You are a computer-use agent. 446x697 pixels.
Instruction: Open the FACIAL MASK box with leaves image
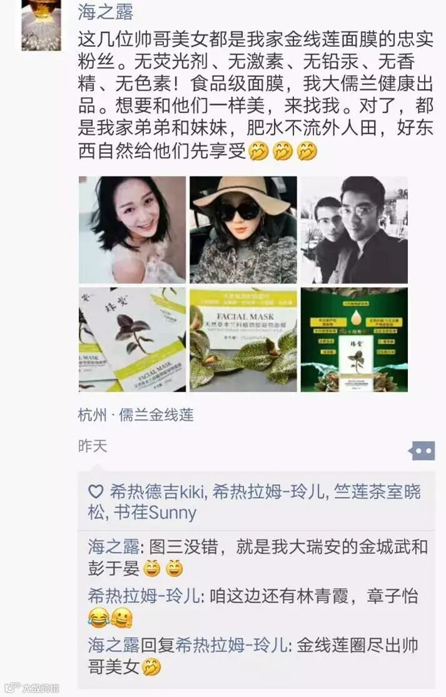pos(243,340)
